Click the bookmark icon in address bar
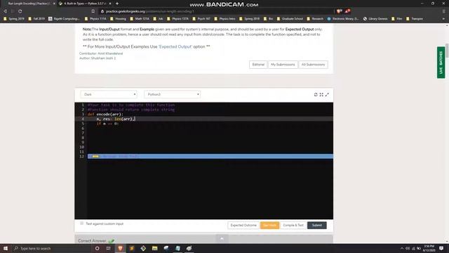This screenshot has height=253, width=449. [x=93, y=11]
